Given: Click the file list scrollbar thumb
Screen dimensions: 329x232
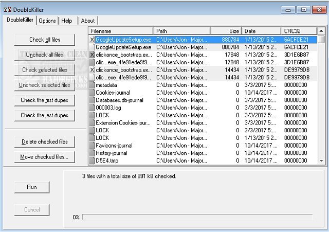Looking at the screenshot, I should 321,40.
